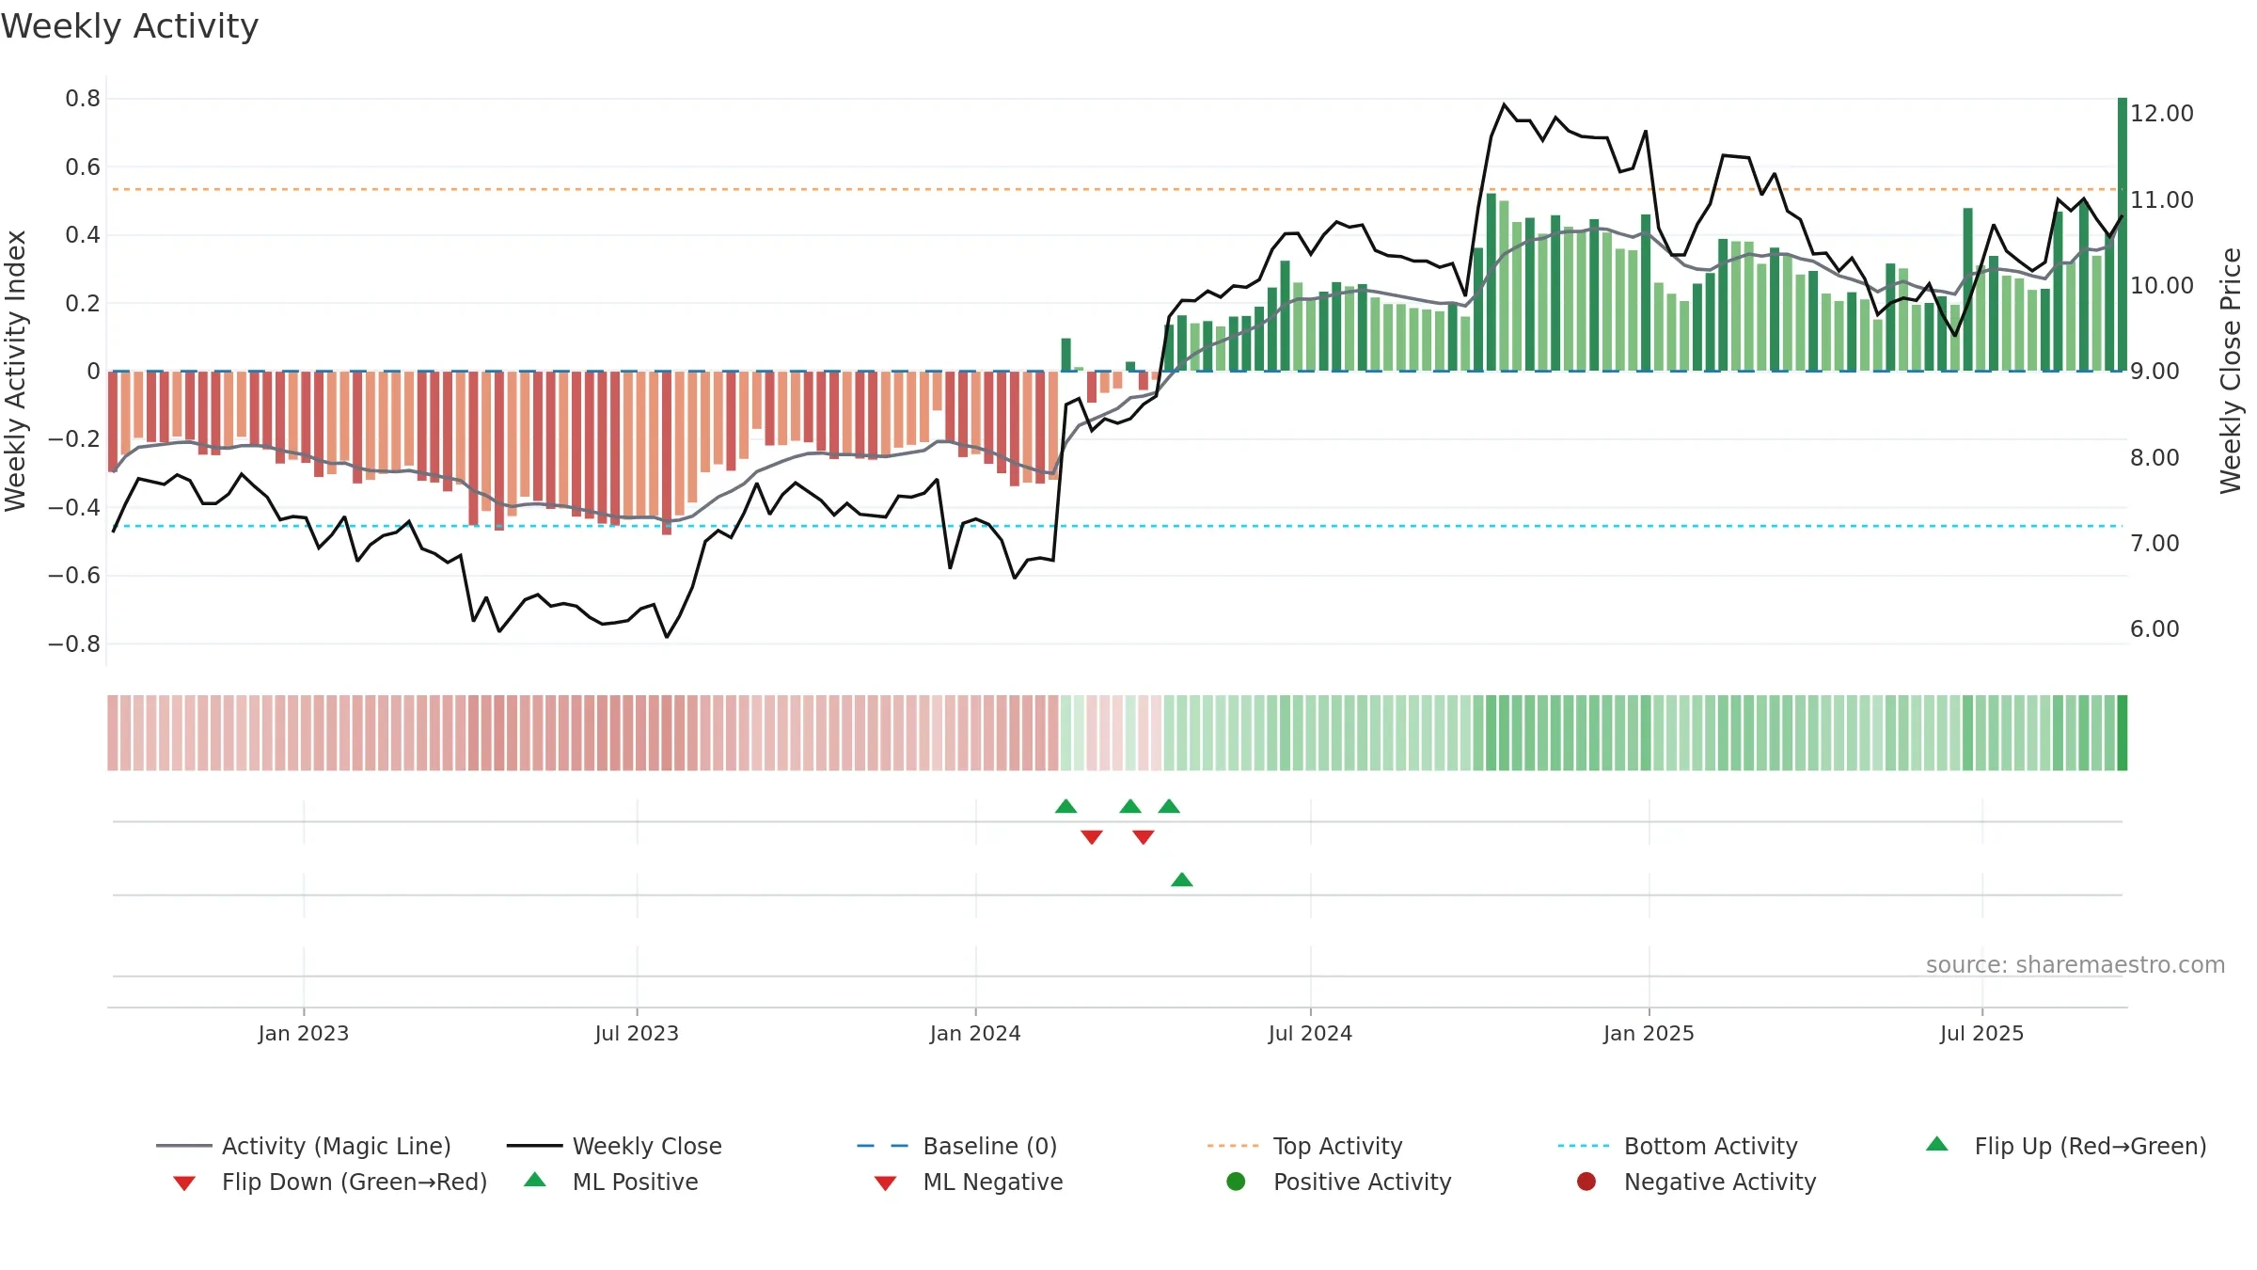Toggle the ML Positive legend entry
Screen dimensions: 2257x1270
[x=611, y=1182]
